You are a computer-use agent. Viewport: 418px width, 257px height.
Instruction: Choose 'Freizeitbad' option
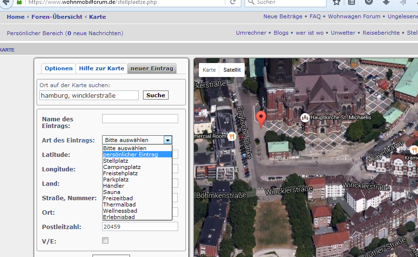[137, 198]
